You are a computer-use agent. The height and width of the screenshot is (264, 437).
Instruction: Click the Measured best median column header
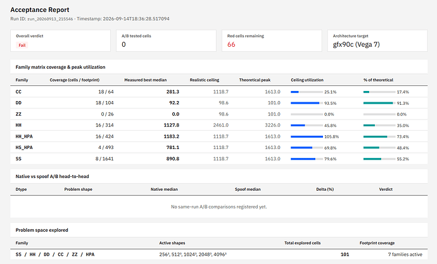146,80
